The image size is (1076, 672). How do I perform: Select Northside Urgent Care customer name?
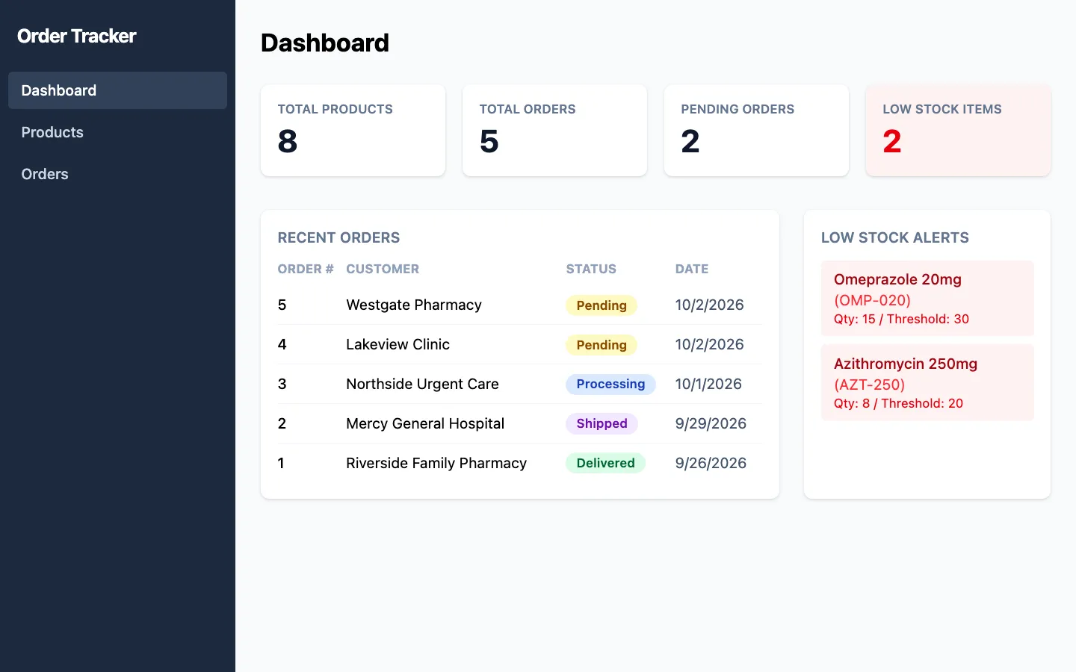(x=422, y=384)
